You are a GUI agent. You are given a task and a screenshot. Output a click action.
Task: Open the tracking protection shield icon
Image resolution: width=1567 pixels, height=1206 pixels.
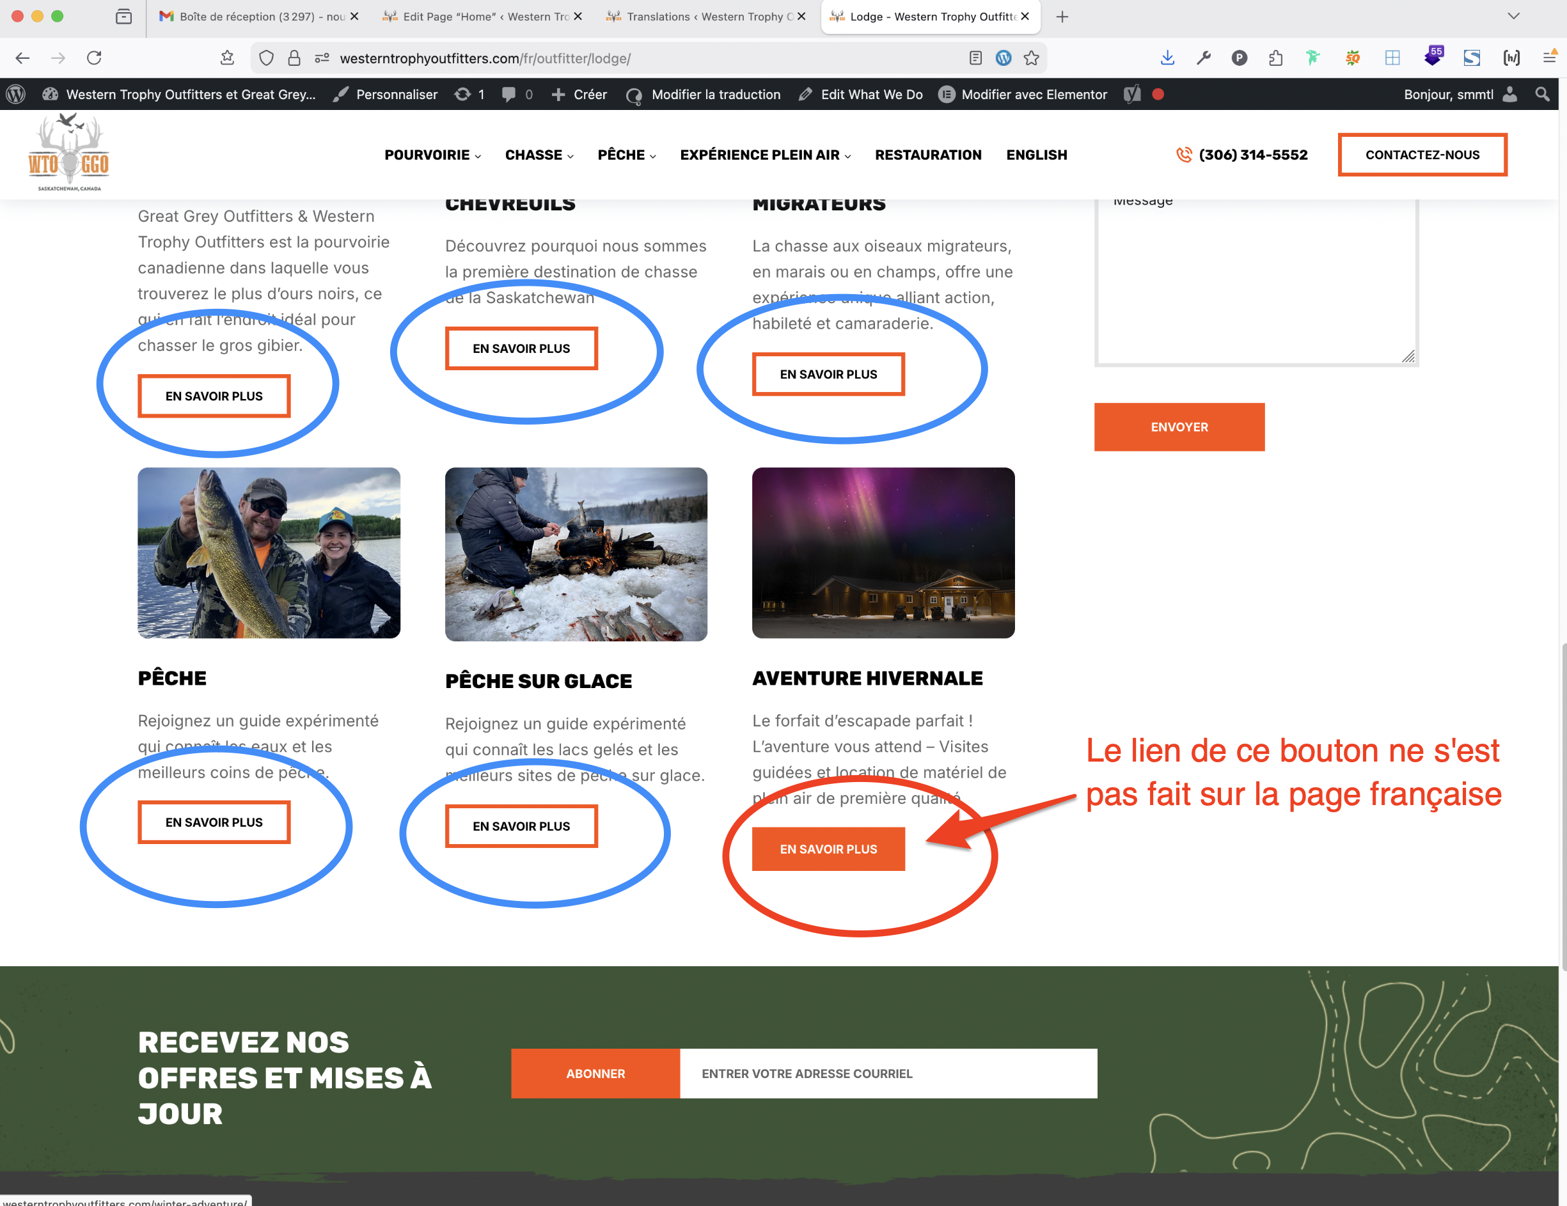[266, 58]
